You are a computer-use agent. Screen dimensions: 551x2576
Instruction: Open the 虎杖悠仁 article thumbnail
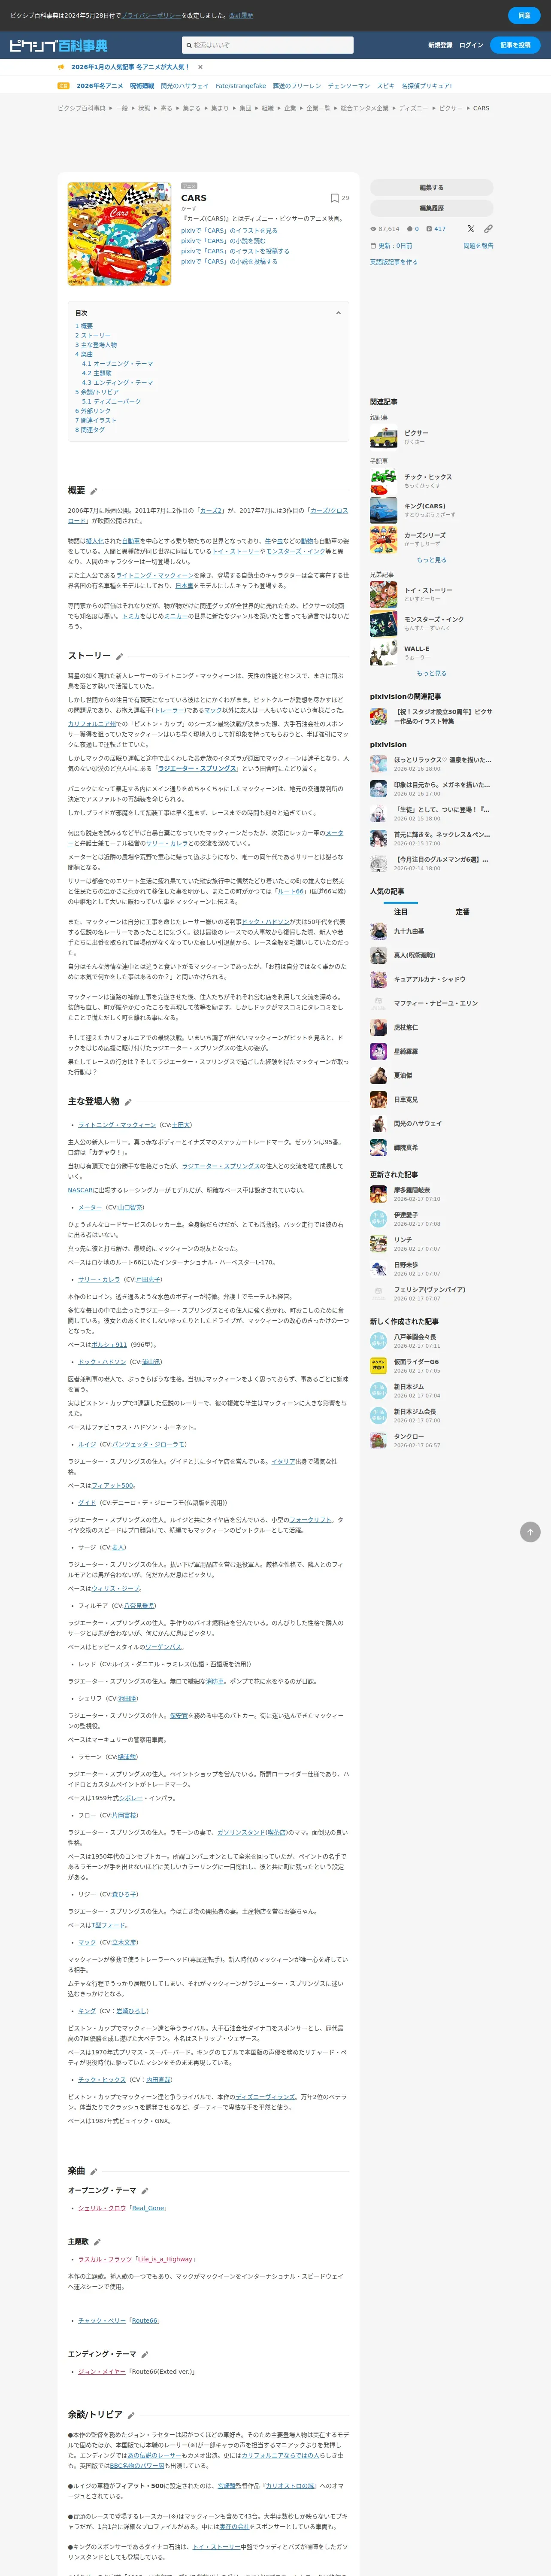[378, 1027]
